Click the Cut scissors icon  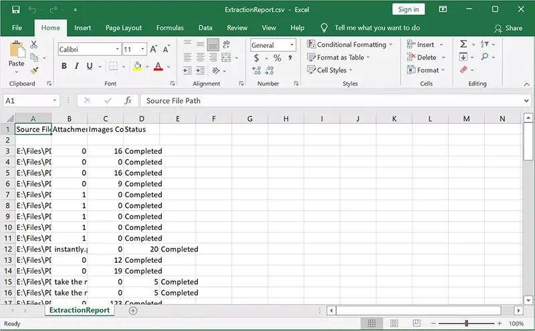coord(34,44)
